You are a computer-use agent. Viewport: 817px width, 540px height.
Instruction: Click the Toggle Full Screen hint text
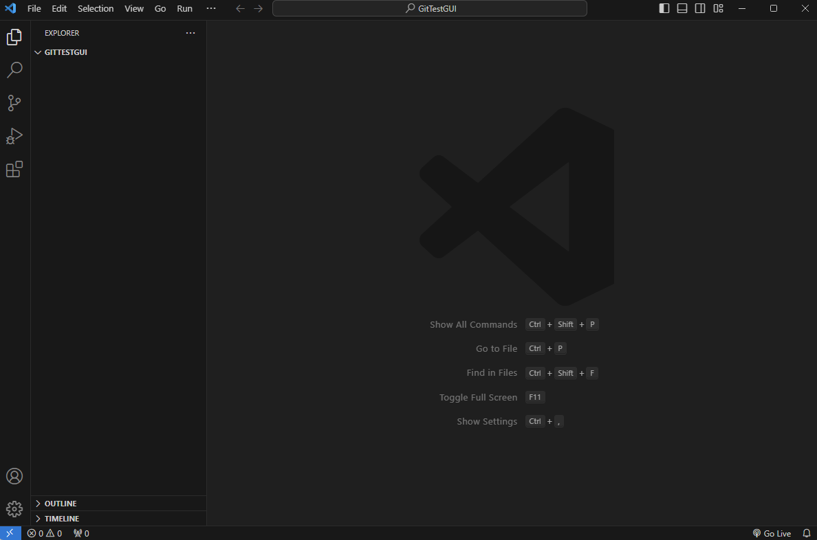click(479, 397)
